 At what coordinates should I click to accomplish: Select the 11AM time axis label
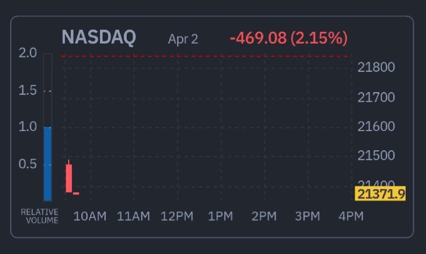(133, 216)
